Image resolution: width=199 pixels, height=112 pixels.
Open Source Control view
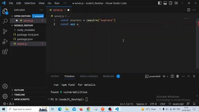click(x=5, y=31)
